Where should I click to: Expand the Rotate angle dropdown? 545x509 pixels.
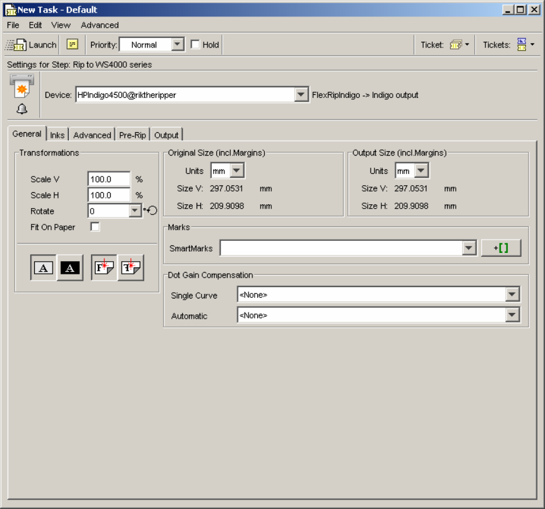coord(135,211)
